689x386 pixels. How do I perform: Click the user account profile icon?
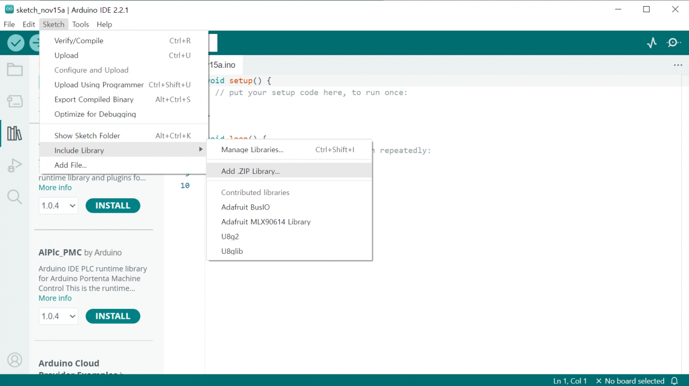(14, 360)
